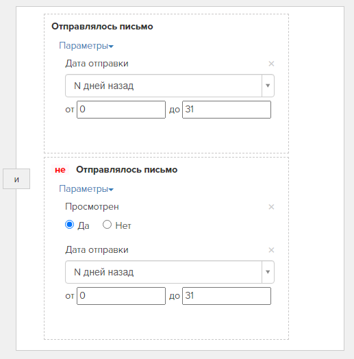Remove the first Дата отправки parameter
354x359 pixels.
click(271, 64)
